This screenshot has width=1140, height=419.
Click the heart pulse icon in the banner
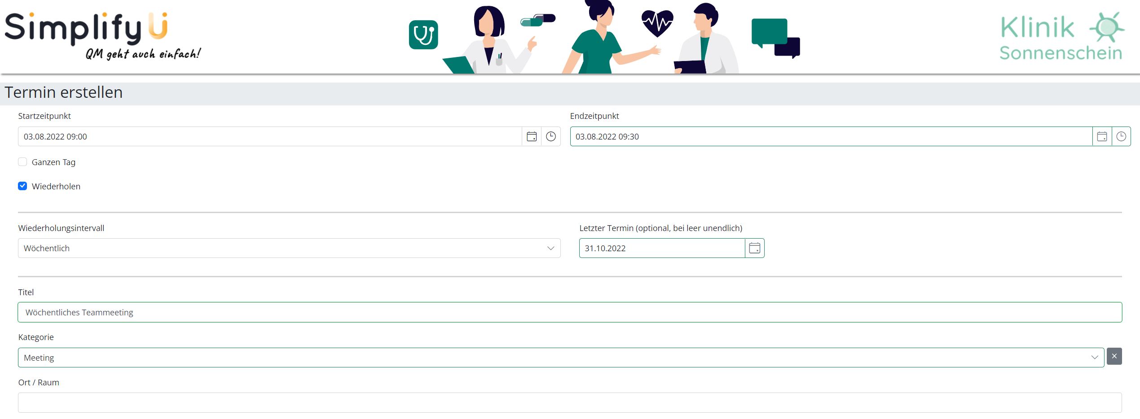click(657, 23)
